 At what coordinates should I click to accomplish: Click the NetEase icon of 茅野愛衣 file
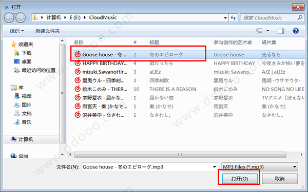pyautogui.click(x=78, y=98)
